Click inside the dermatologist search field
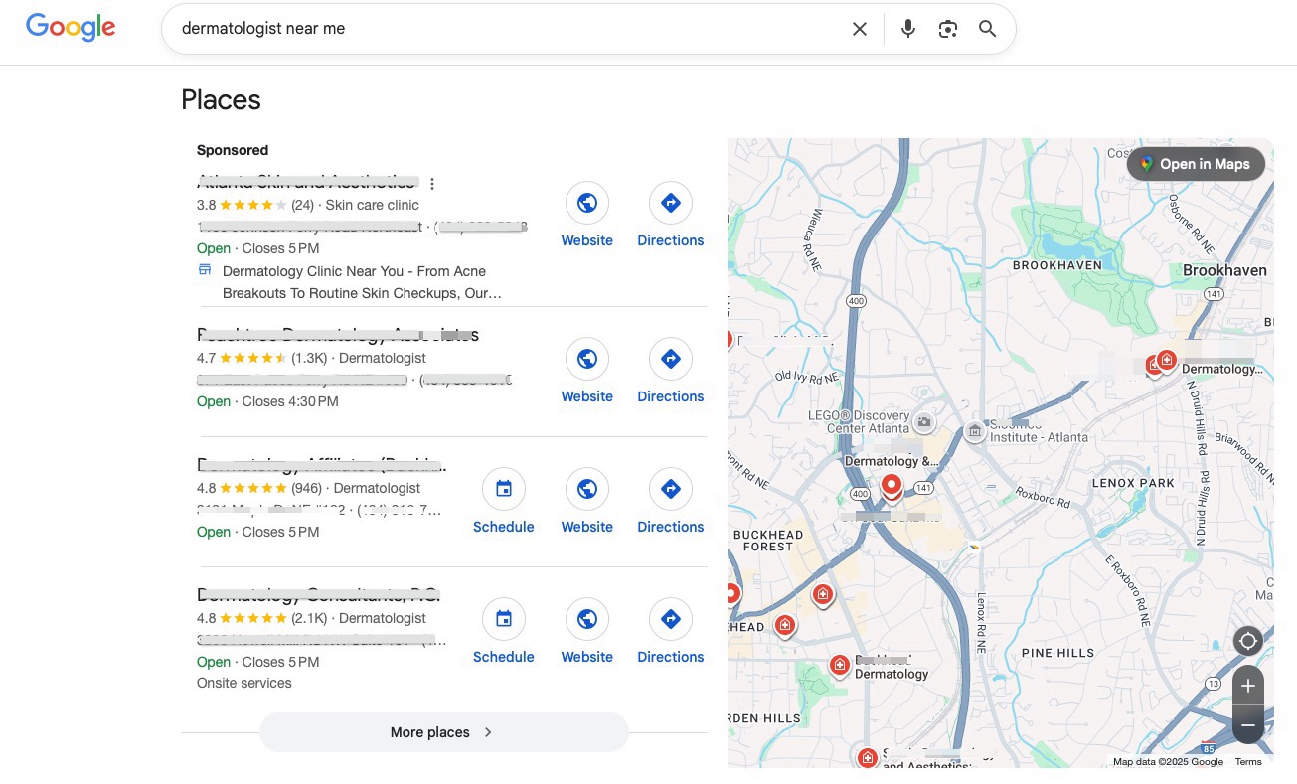This screenshot has width=1297, height=784. pos(497,28)
